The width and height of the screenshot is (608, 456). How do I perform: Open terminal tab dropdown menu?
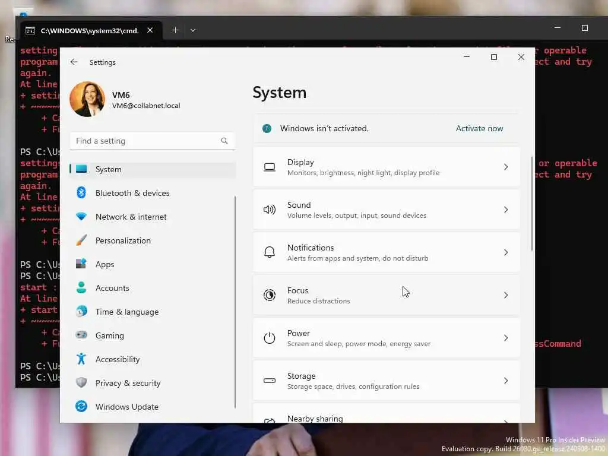(x=193, y=30)
